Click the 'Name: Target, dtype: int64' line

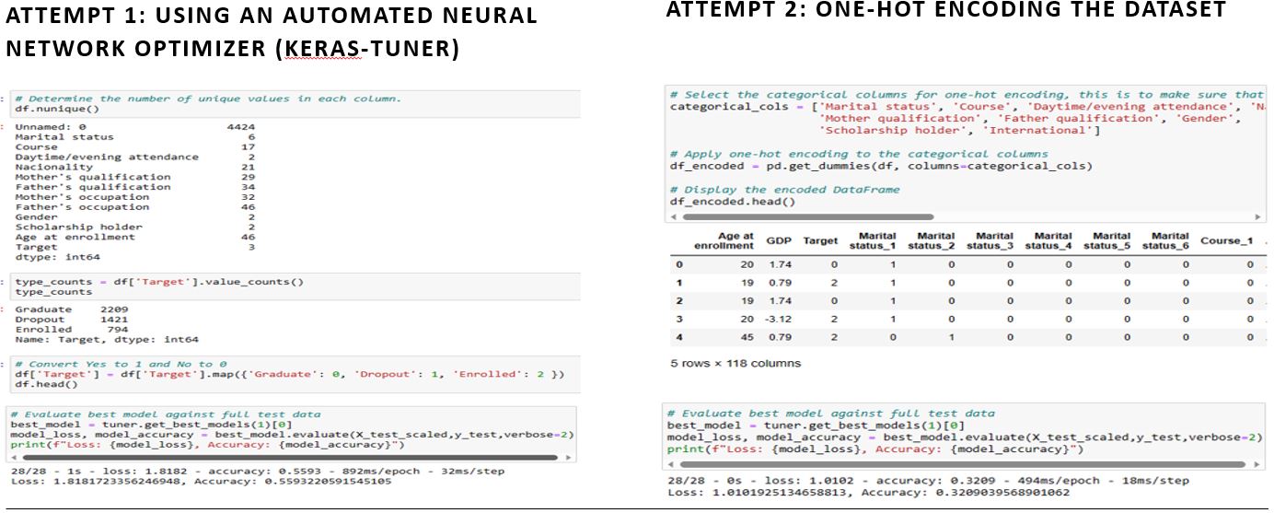click(107, 340)
